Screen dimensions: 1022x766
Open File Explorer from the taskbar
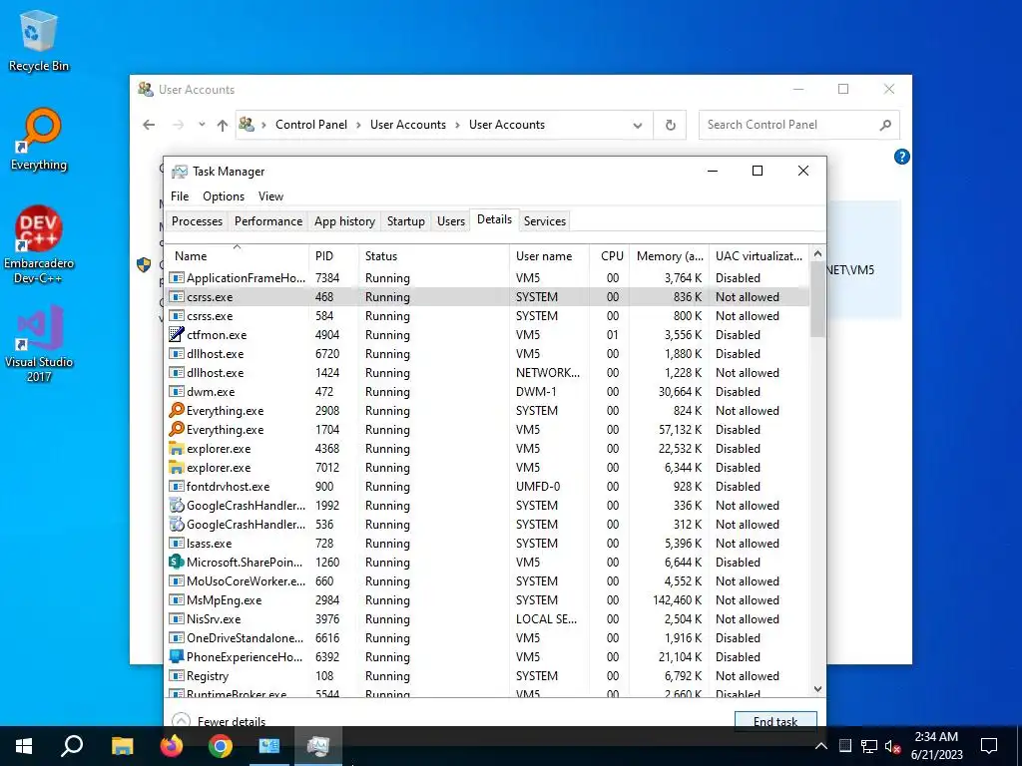click(122, 746)
